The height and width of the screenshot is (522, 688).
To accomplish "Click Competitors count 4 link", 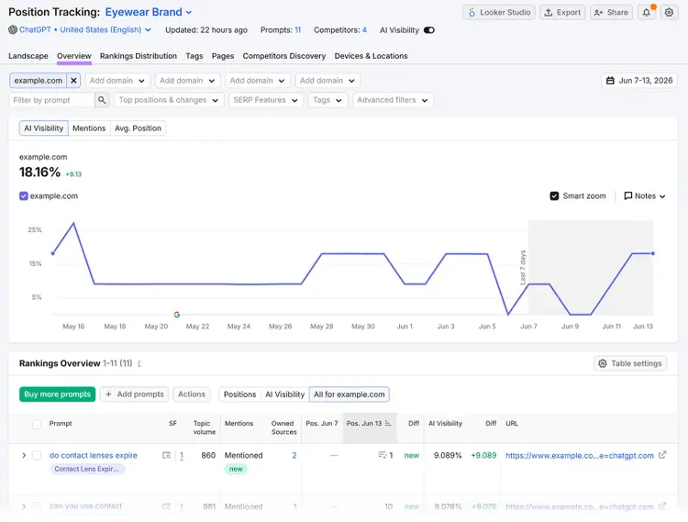I will tap(364, 30).
